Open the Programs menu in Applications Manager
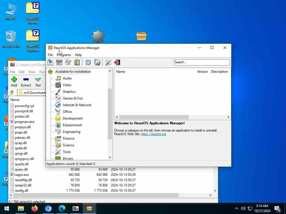 pyautogui.click(x=64, y=55)
